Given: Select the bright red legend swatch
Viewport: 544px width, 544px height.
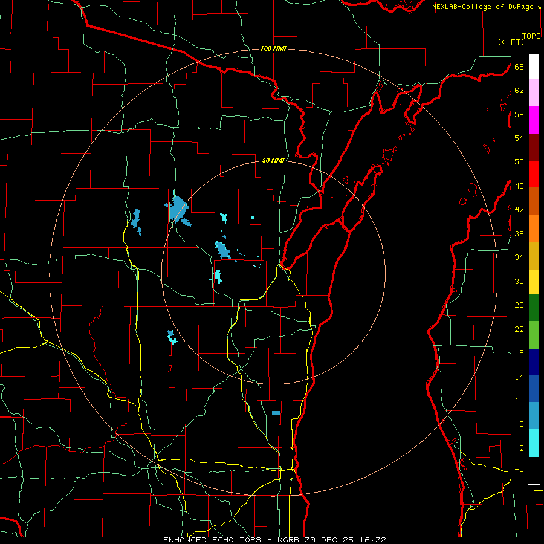Looking at the screenshot, I should [x=534, y=174].
